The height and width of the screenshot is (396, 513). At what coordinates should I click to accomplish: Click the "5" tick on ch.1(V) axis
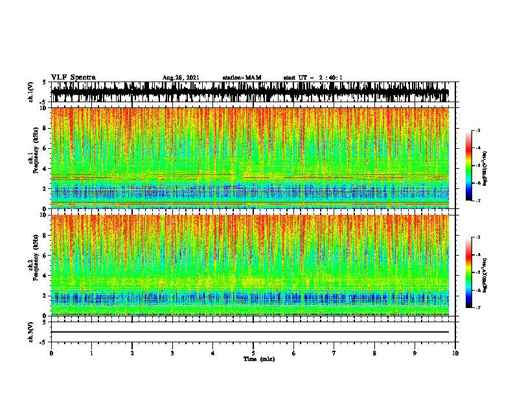(x=44, y=82)
